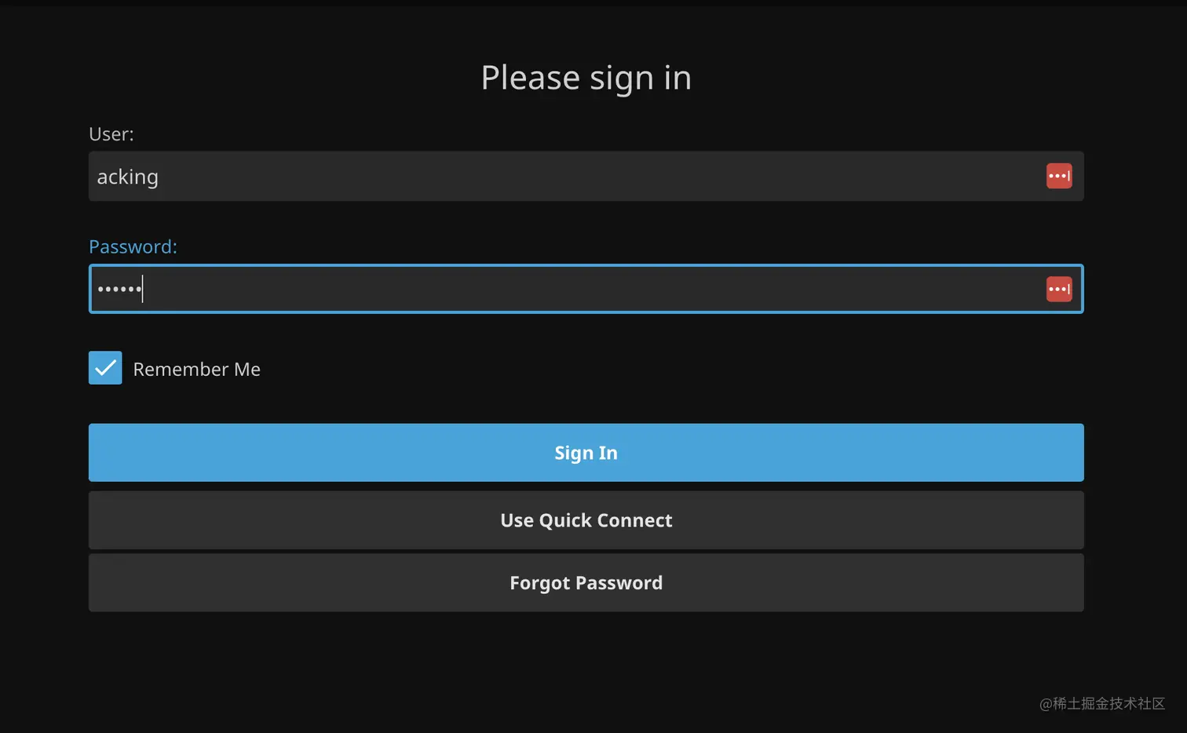Click the blue Password: field label

click(x=133, y=247)
